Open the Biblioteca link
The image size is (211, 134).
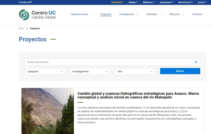coord(148,2)
